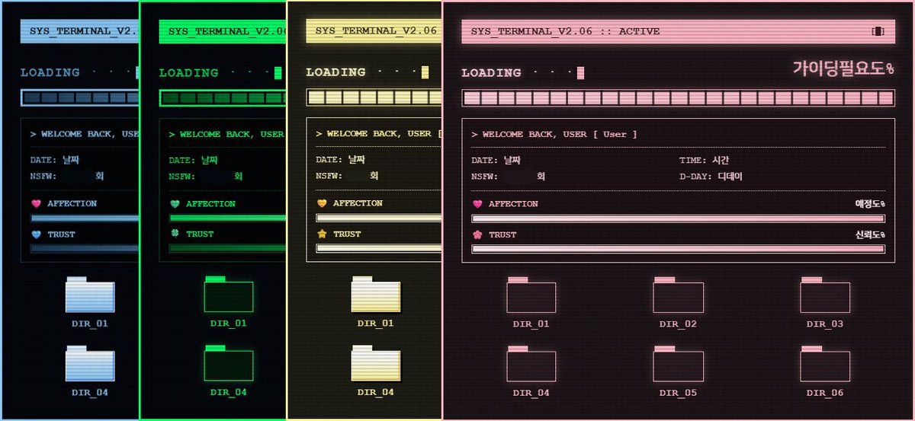Click DATE: 날짜 field in pink terminal
The image size is (915, 421).
496,161
